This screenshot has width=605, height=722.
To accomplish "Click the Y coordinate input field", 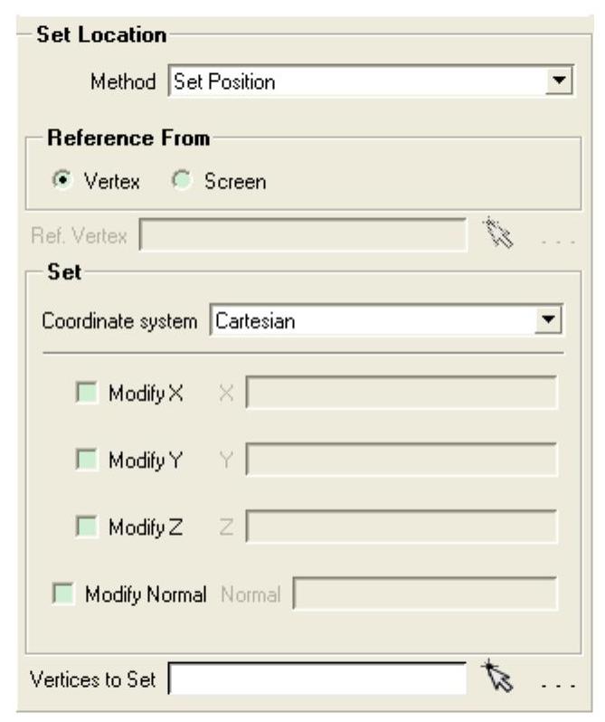I will point(402,459).
